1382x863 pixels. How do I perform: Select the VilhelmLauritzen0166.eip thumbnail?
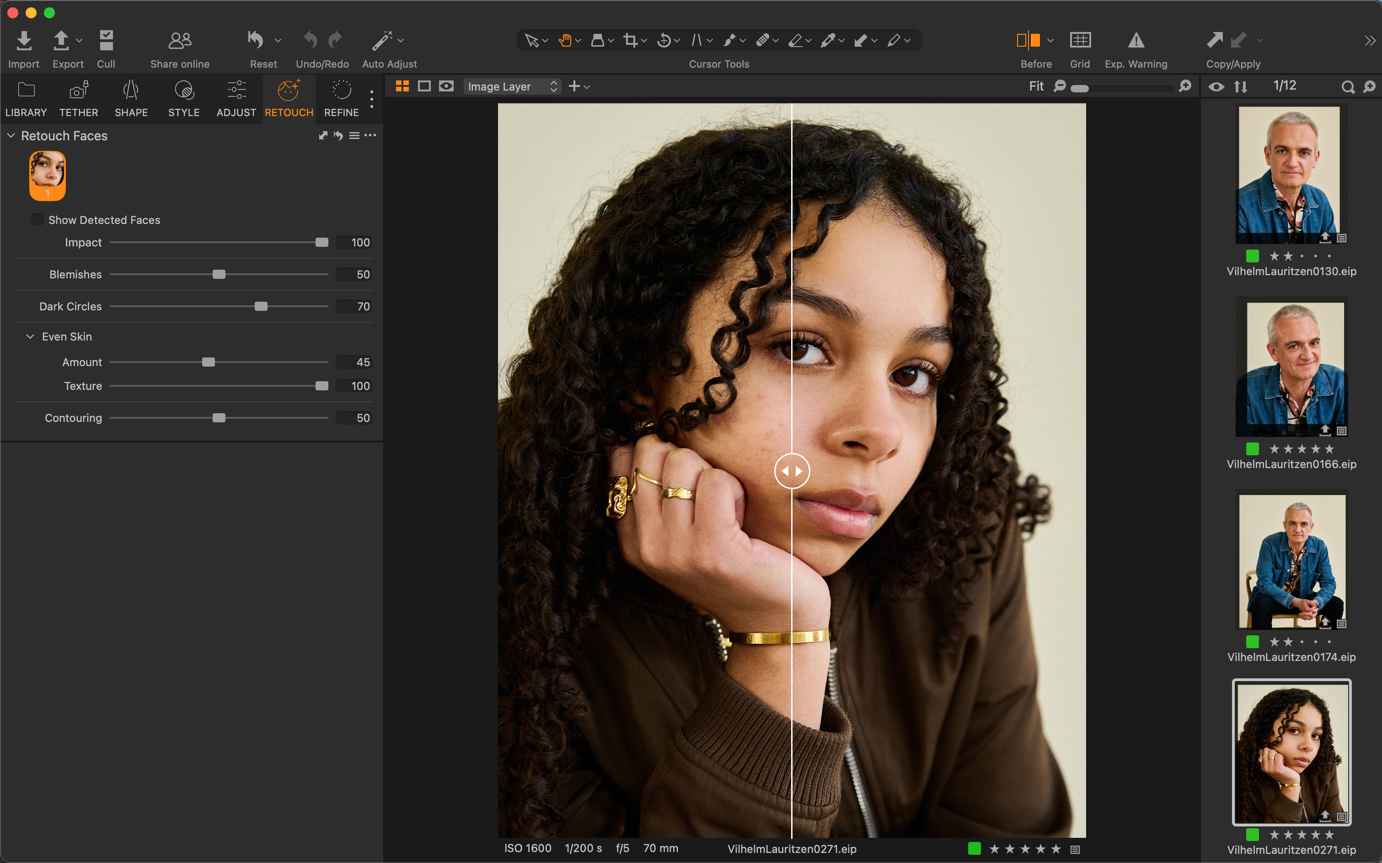tap(1292, 368)
